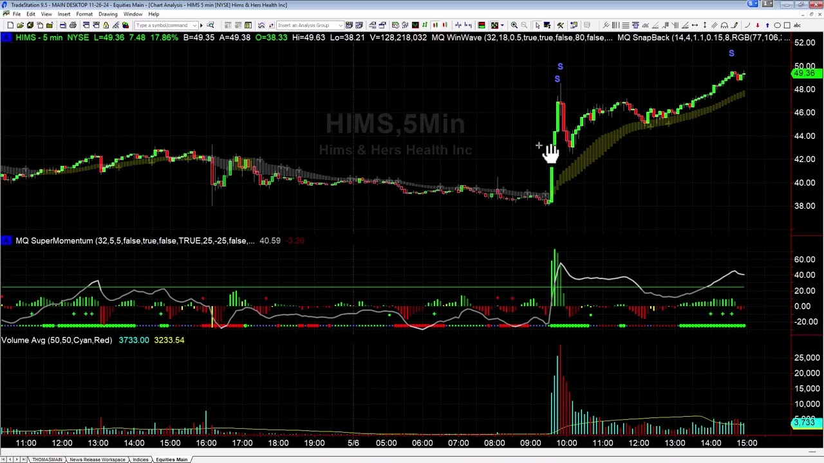Viewport: 824px width, 463px height.
Task: Select the vertical double-arrow drawing tool
Action: pyautogui.click(x=705, y=25)
